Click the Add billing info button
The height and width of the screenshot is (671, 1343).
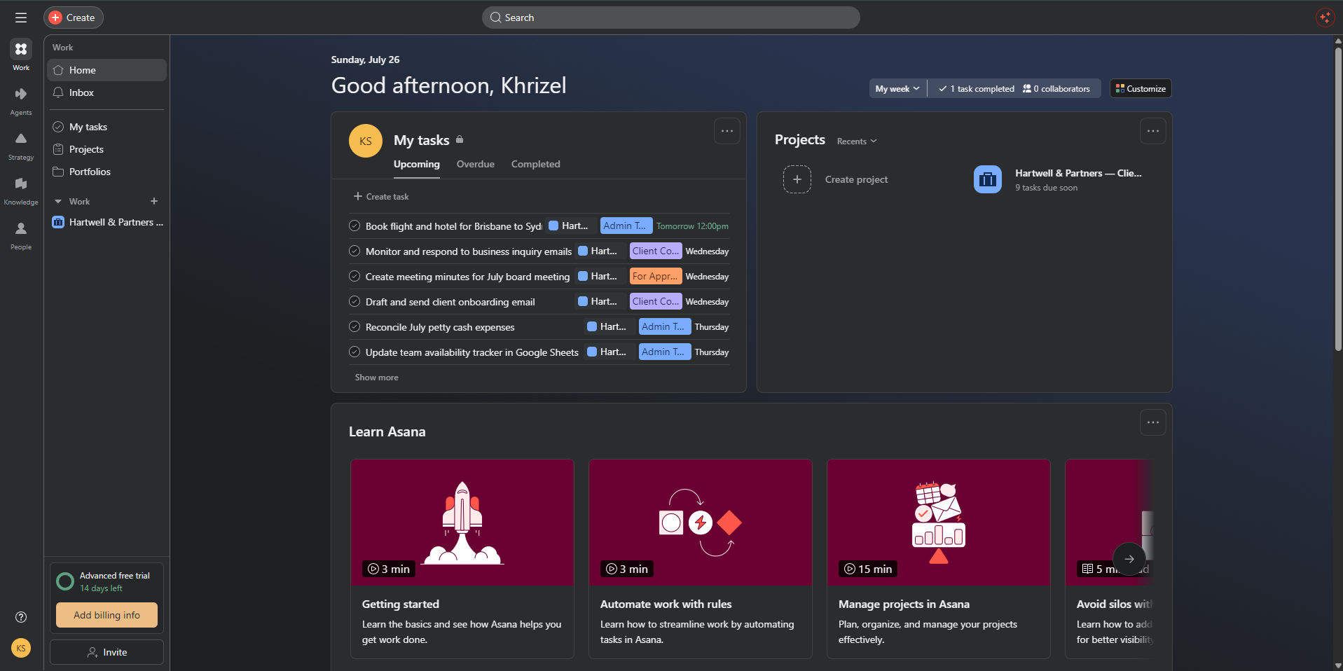pyautogui.click(x=106, y=615)
